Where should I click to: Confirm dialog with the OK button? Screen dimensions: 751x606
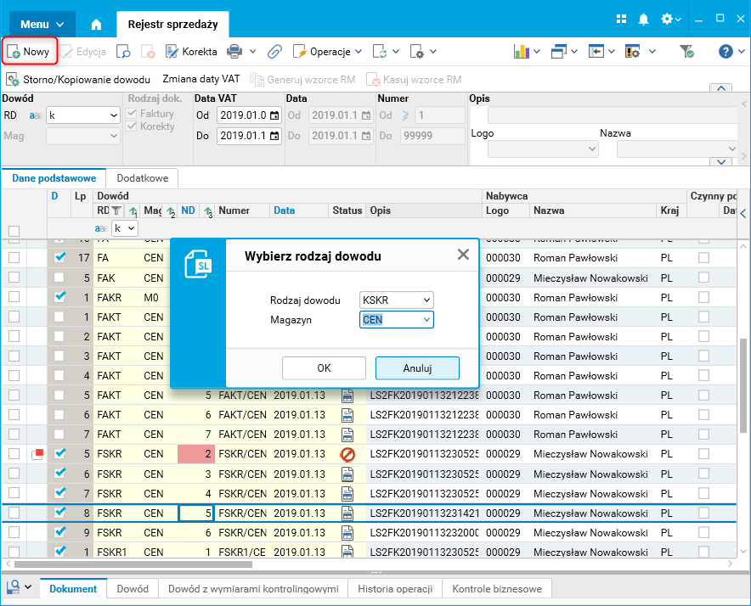tap(324, 368)
